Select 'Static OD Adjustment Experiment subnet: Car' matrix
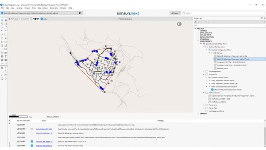The width and height of the screenshot is (266, 150). click(x=232, y=56)
